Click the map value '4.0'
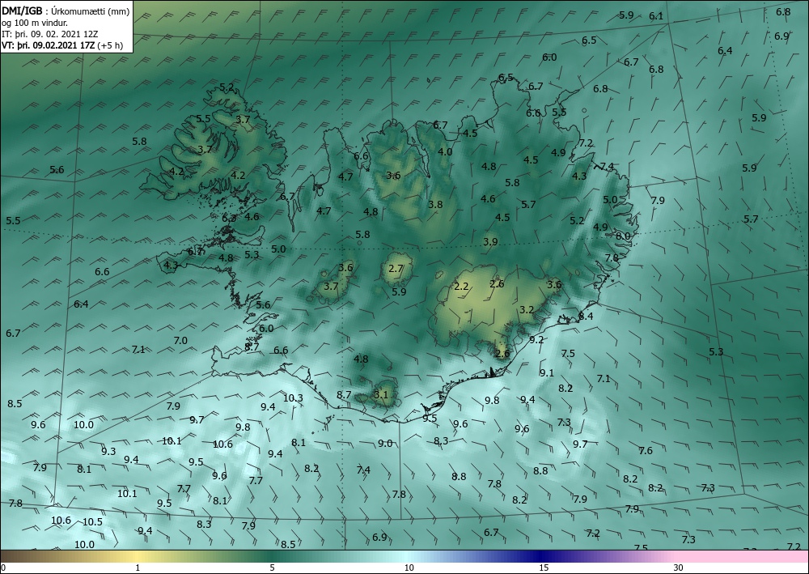Viewport: 809px width, 574px height. [x=445, y=151]
